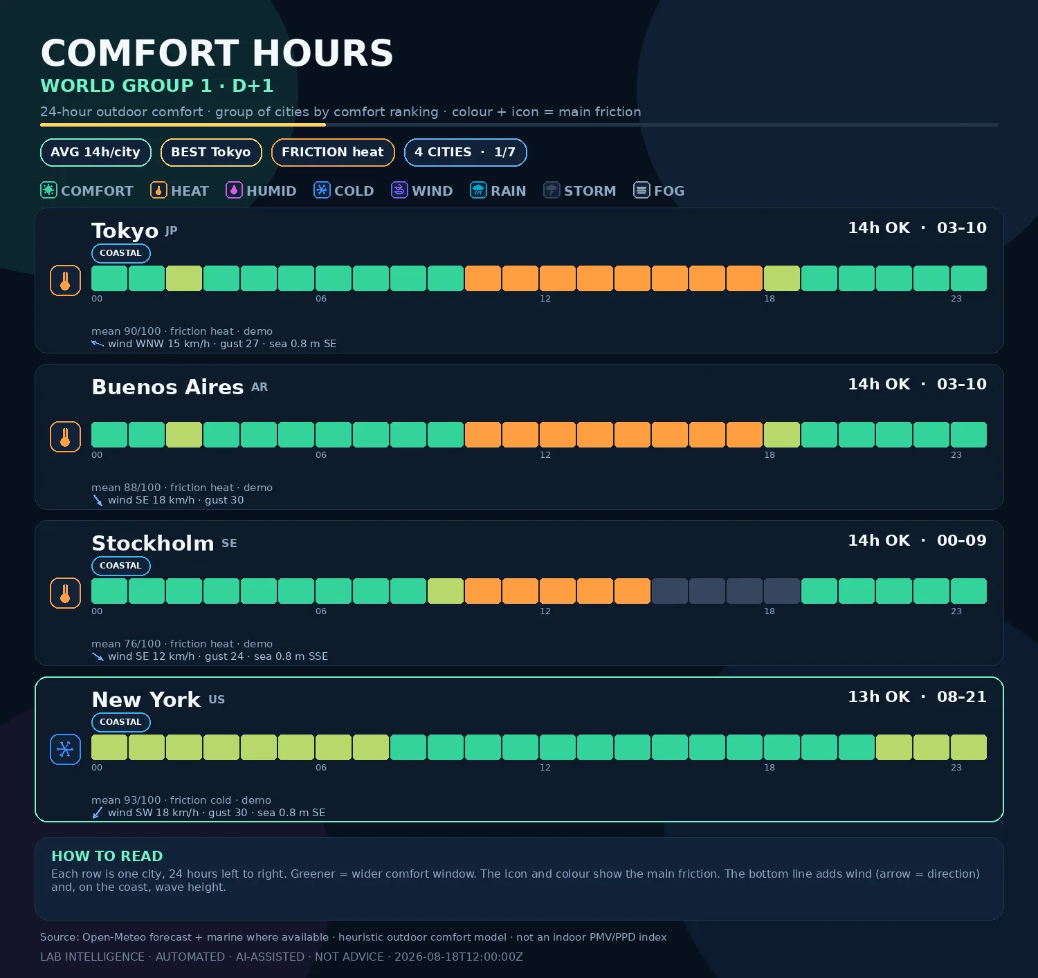Click 'wind SW 18 km/h' line
Screen dimensions: 1038x978
(217, 813)
